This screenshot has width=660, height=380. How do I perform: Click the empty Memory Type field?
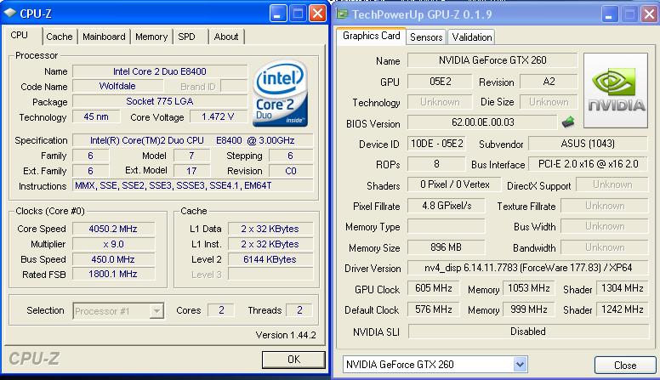point(447,226)
